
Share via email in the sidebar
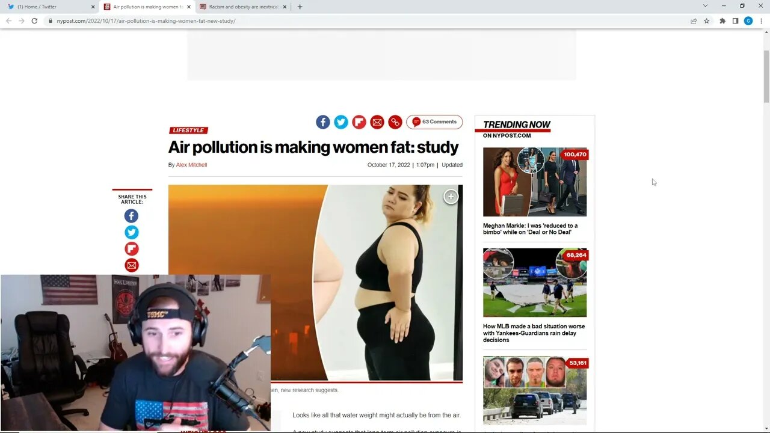[x=131, y=265]
